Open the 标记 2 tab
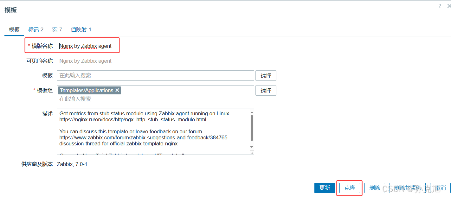Viewport: 451px width, 197px height. [x=35, y=29]
